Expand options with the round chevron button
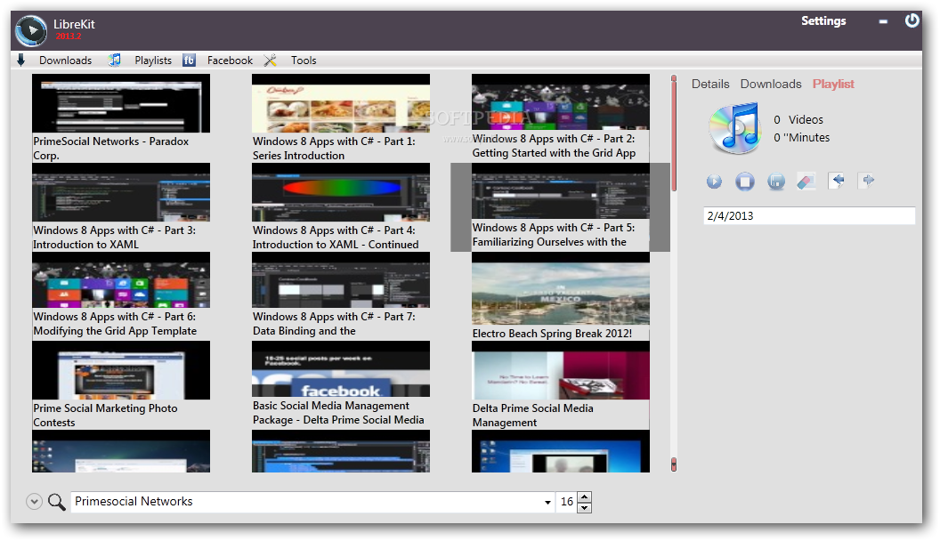Image resolution: width=940 pixels, height=541 pixels. point(34,502)
